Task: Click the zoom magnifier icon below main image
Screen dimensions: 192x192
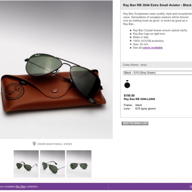Action: point(34,144)
